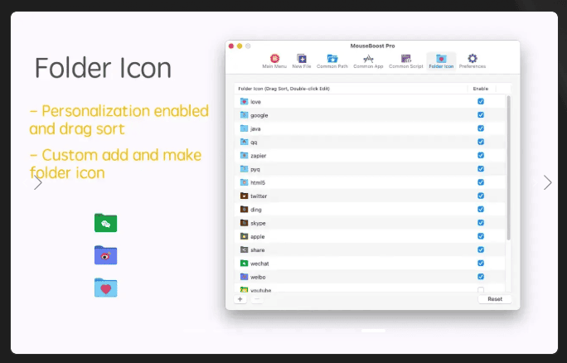Reset the folder icon list
567x363 pixels.
pyautogui.click(x=495, y=299)
